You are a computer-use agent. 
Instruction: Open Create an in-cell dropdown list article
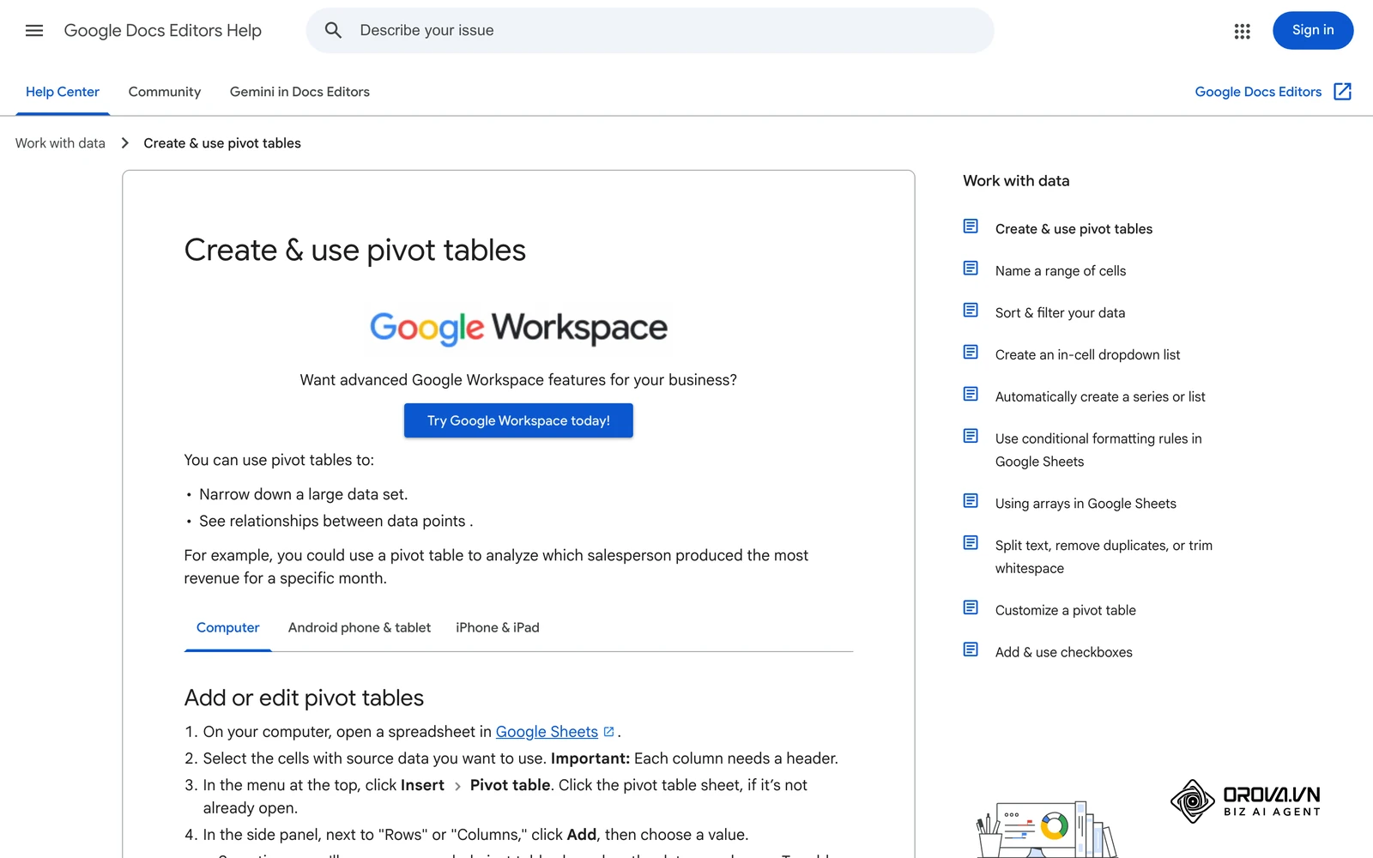click(1087, 355)
